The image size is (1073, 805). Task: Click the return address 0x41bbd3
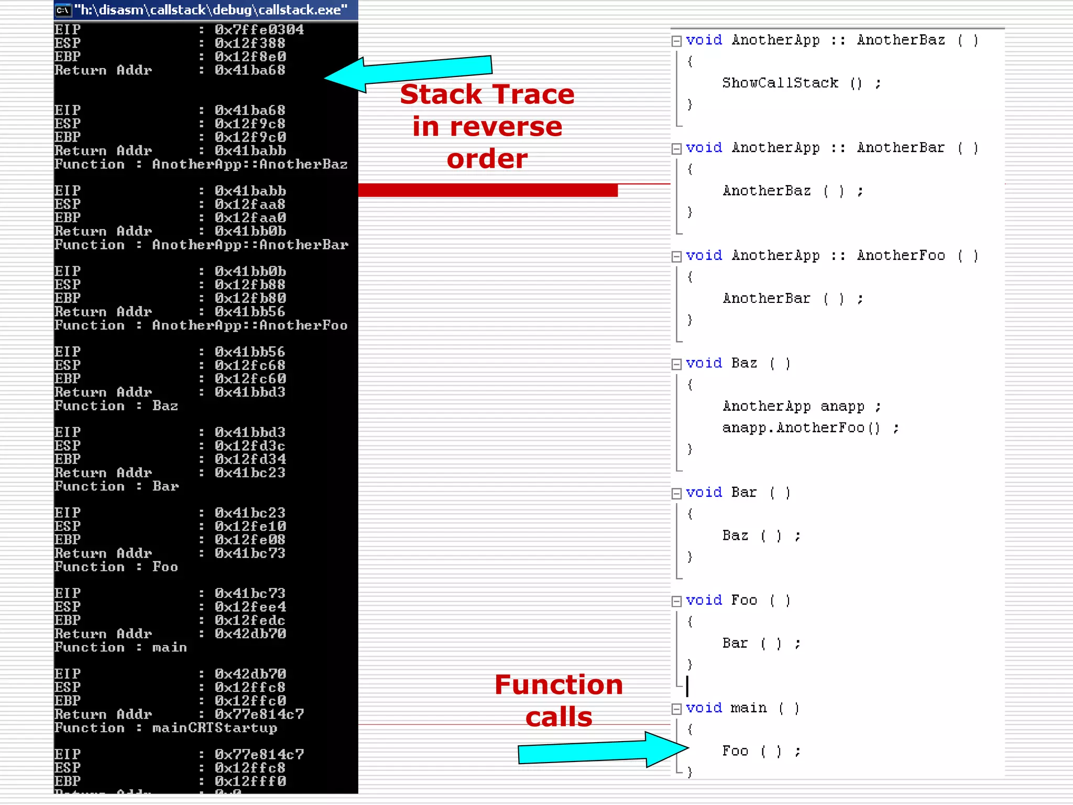(250, 393)
